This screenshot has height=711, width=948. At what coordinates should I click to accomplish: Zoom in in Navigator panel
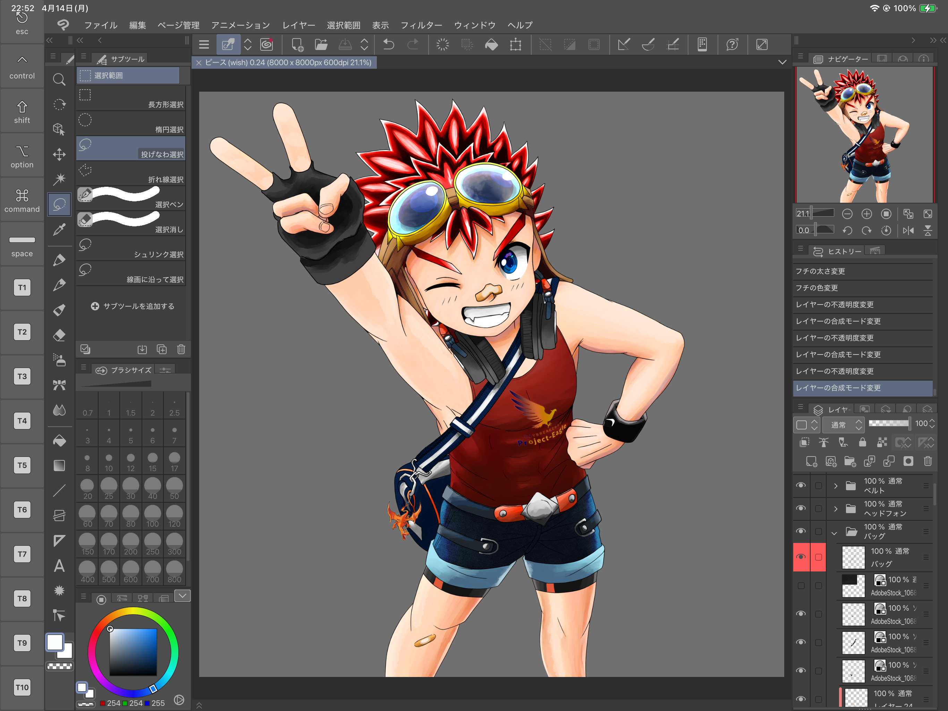[x=866, y=214]
